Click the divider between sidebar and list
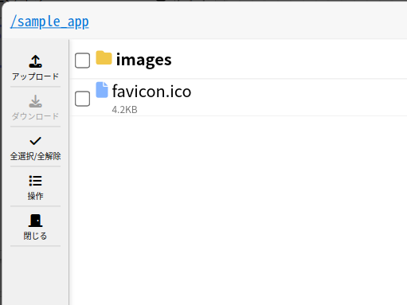 (x=68, y=172)
